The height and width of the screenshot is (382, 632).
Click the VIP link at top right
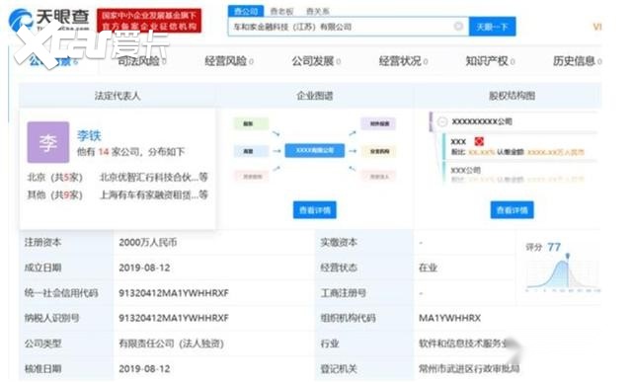597,27
